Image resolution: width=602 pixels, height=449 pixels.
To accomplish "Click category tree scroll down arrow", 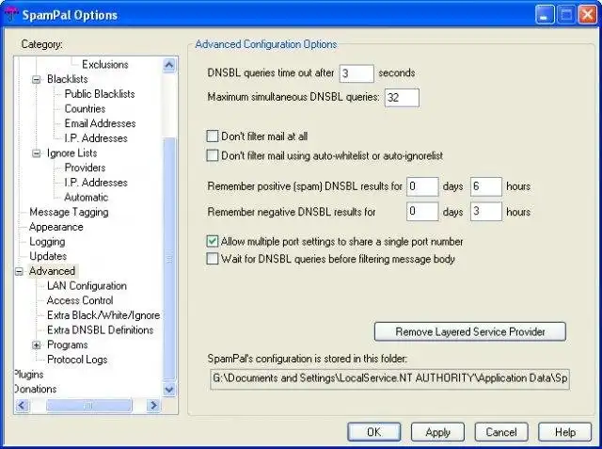I will pyautogui.click(x=169, y=390).
